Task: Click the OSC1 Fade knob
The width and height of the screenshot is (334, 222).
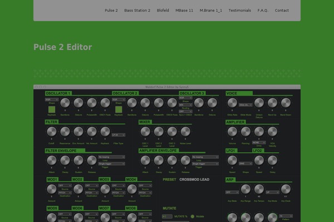Action: (x=105, y=103)
